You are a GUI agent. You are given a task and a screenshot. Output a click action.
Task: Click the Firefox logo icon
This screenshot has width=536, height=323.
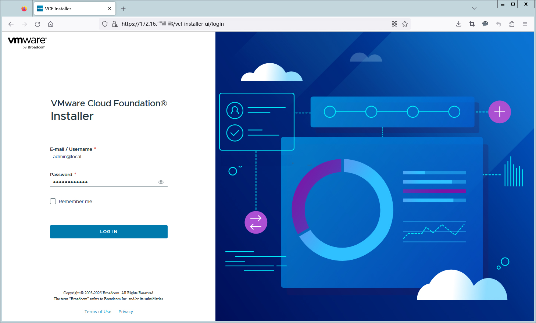tap(24, 8)
